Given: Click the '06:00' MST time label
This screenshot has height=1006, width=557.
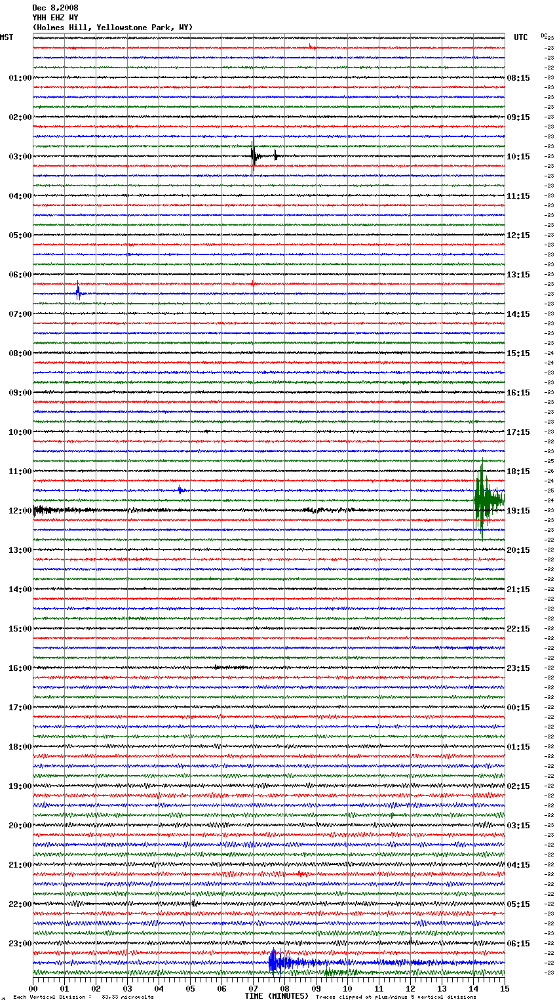Looking at the screenshot, I should tap(20, 275).
